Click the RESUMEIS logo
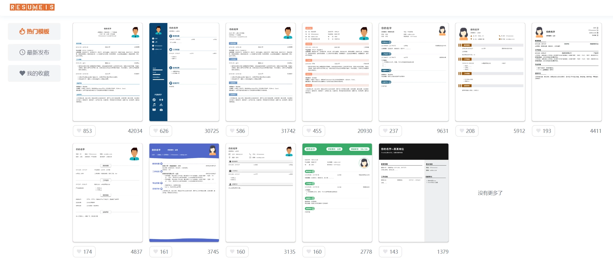 pyautogui.click(x=32, y=7)
